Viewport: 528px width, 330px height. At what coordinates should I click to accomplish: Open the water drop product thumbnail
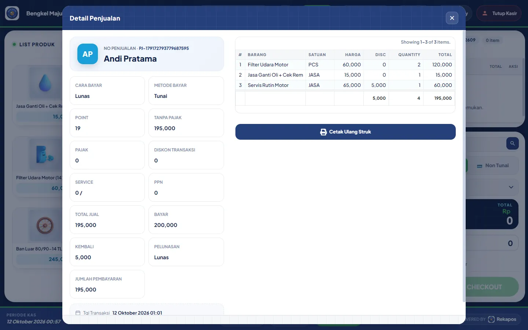point(45,83)
